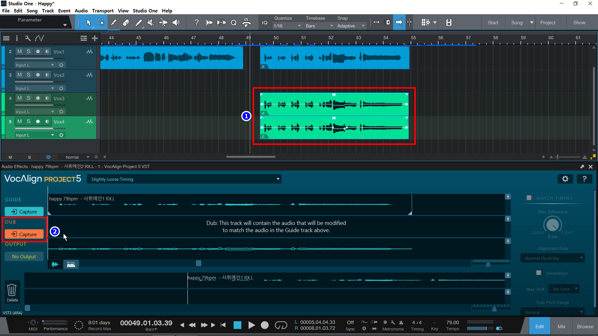The width and height of the screenshot is (598, 336).
Task: Add a new track with plus icon
Action: coord(95,38)
